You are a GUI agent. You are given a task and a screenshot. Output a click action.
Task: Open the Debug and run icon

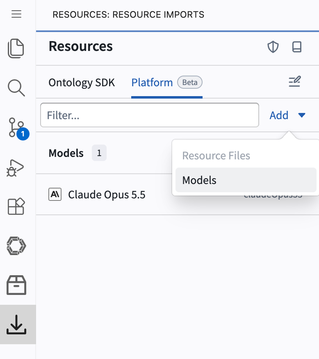click(x=15, y=168)
